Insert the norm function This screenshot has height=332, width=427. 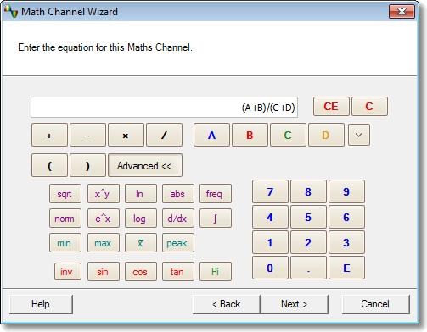click(x=65, y=219)
